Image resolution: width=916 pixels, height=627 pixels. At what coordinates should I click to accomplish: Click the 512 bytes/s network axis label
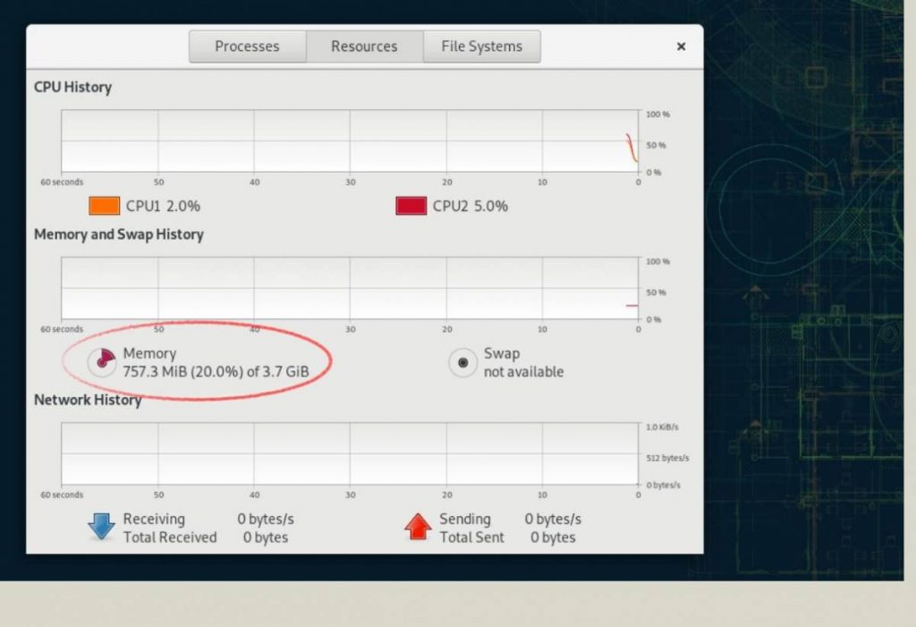coord(667,458)
